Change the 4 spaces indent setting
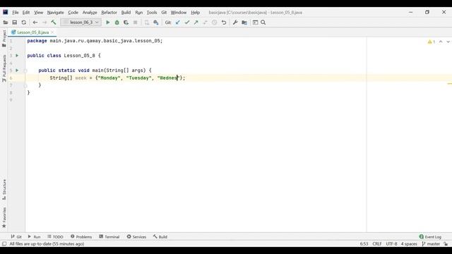This screenshot has width=452, height=254. [x=409, y=244]
